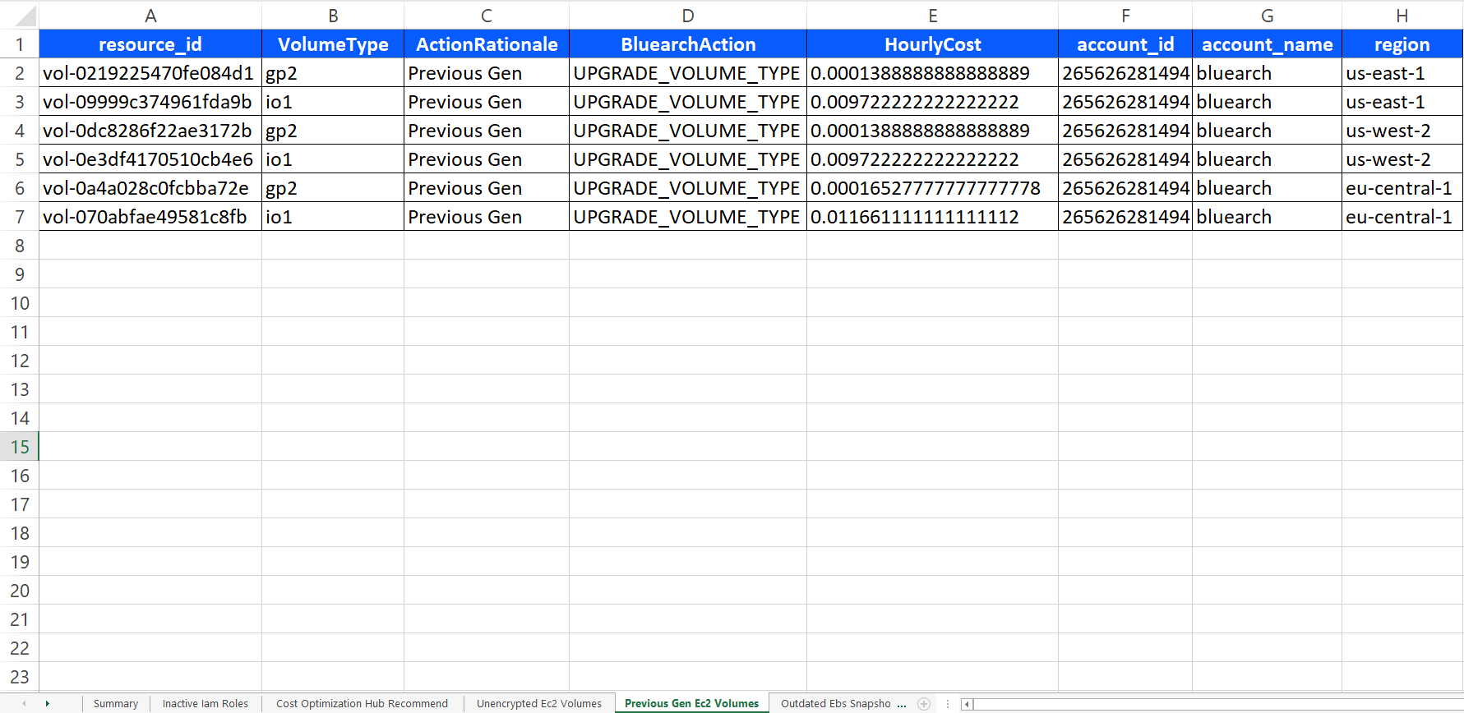Screen dimensions: 1464x713
Task: Select row 15 header
Action: pos(20,447)
